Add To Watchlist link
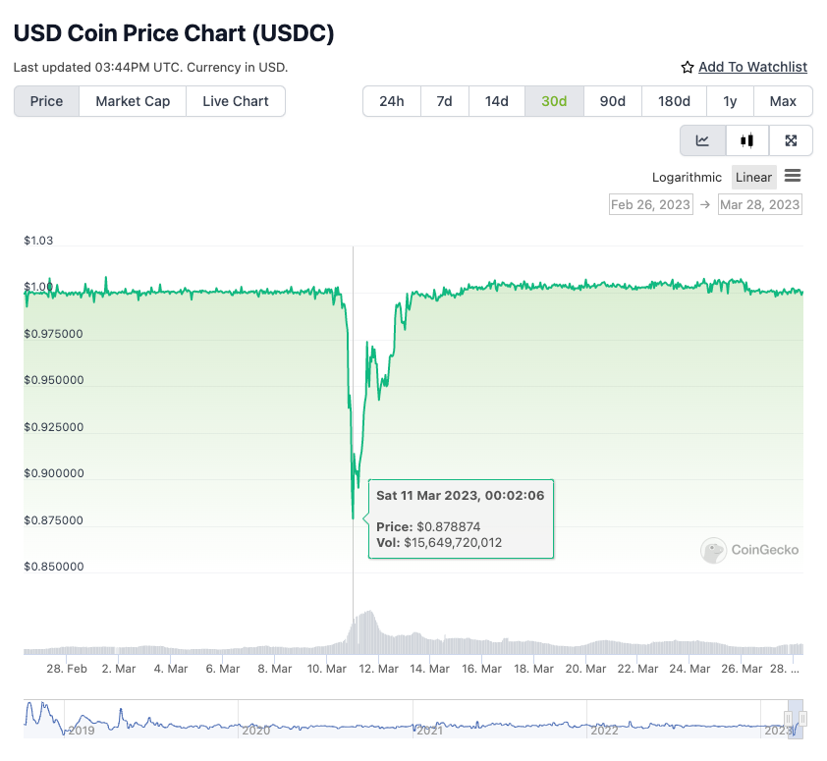This screenshot has width=827, height=761. tap(752, 67)
